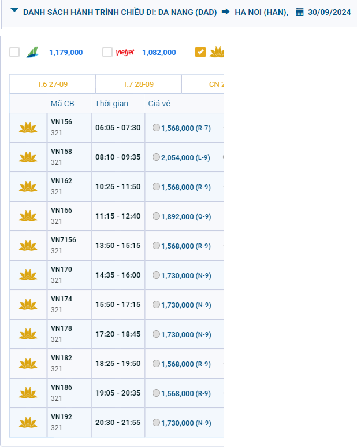This screenshot has height=447, width=357.
Task: Tick the Vietjet filter checkbox
Action: pos(107,52)
